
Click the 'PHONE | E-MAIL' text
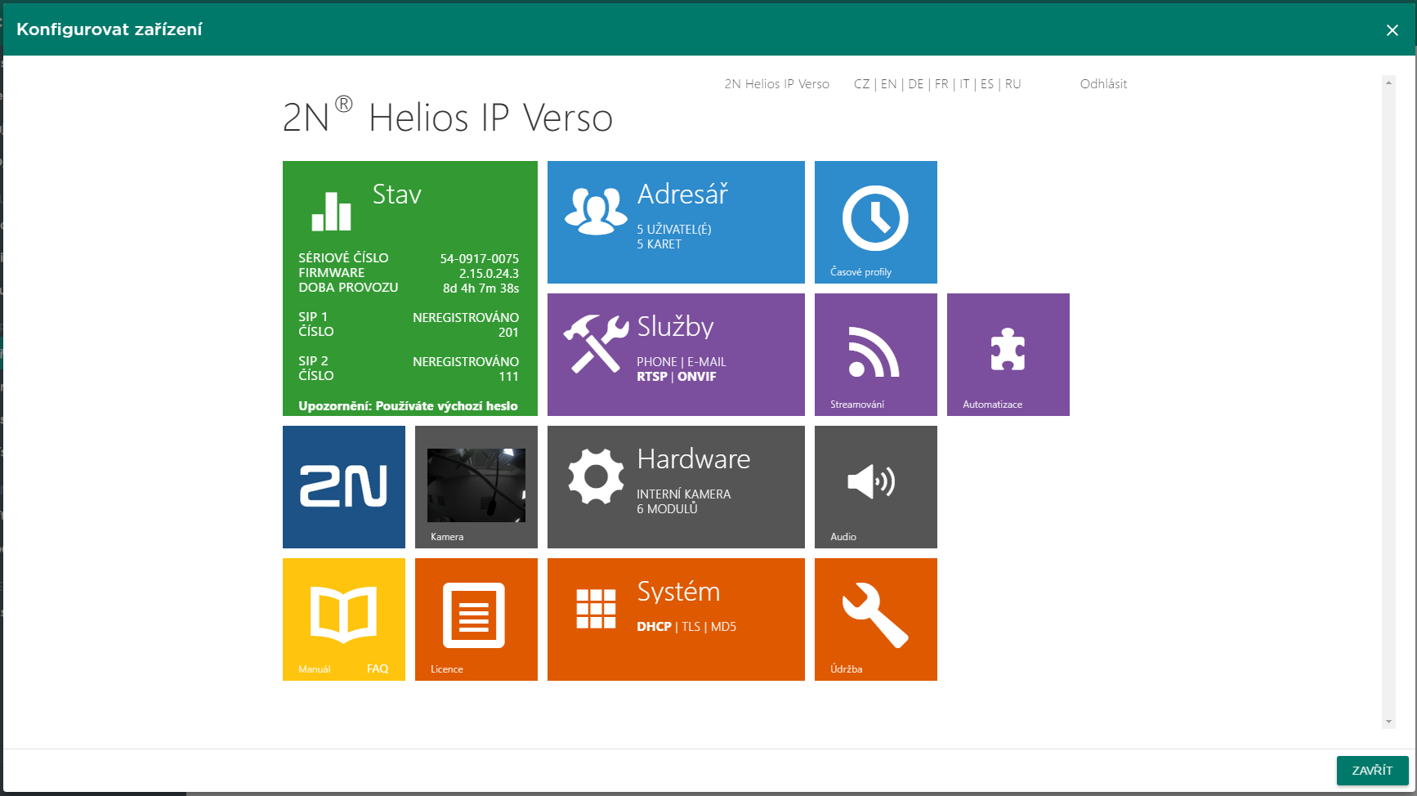coord(682,362)
